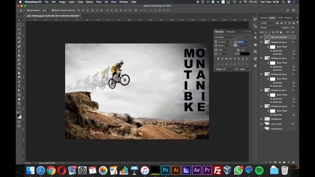The width and height of the screenshot is (315, 177).
Task: Click the text Color swatch in Character panel
Action: pyautogui.click(x=245, y=54)
